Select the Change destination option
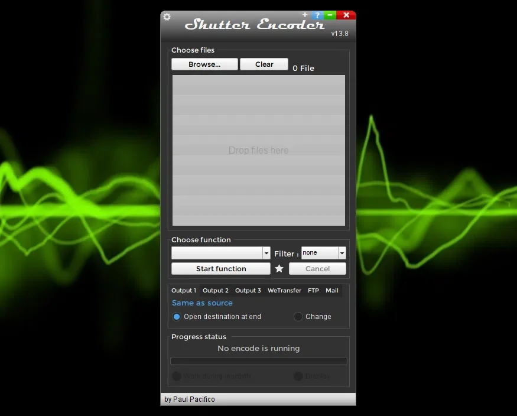This screenshot has height=416, width=517. [x=298, y=317]
